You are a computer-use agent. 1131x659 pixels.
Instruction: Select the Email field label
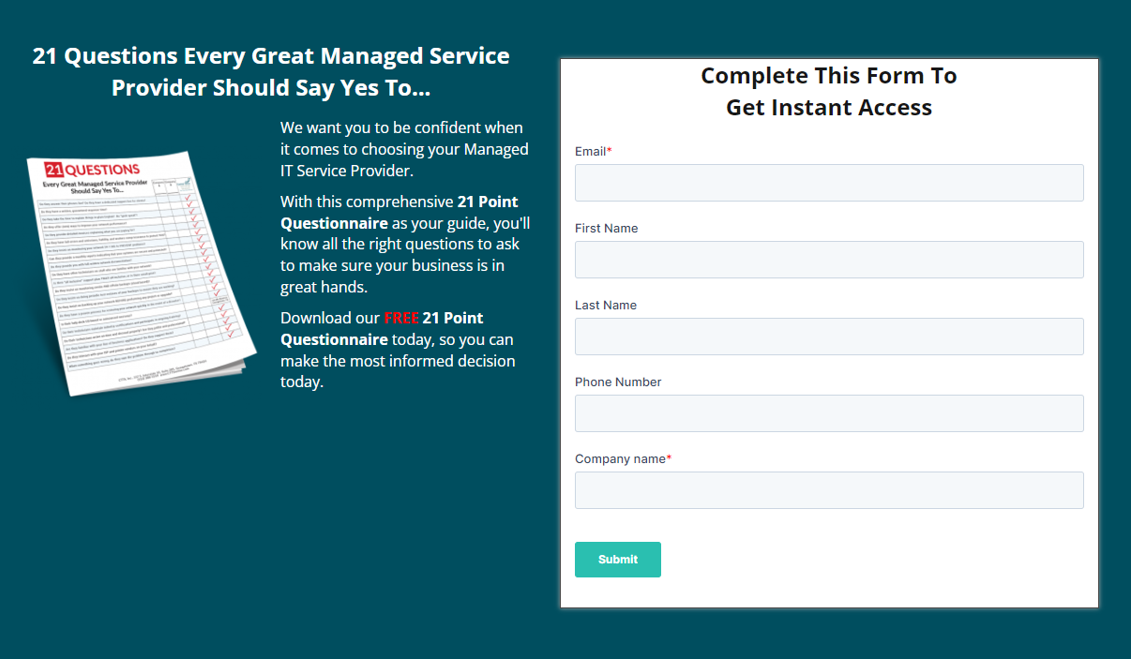pos(589,151)
